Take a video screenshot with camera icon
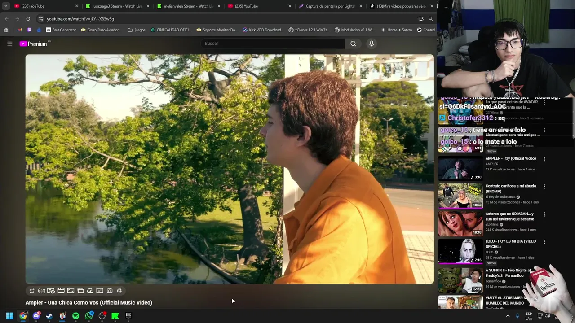This screenshot has height=323, width=575. pyautogui.click(x=110, y=291)
